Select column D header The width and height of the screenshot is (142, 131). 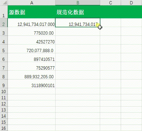coord(131,3)
